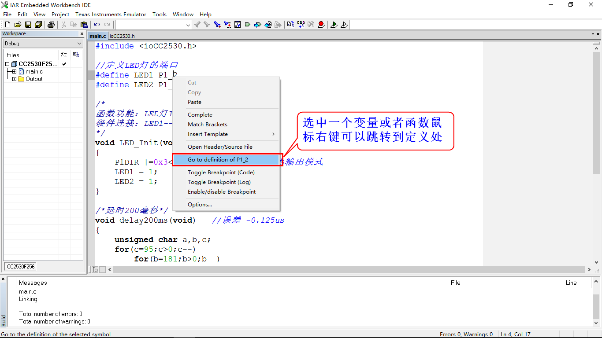This screenshot has height=338, width=602.
Task: Choose Toggle Breakpoint (Log) entry
Action: (226, 182)
